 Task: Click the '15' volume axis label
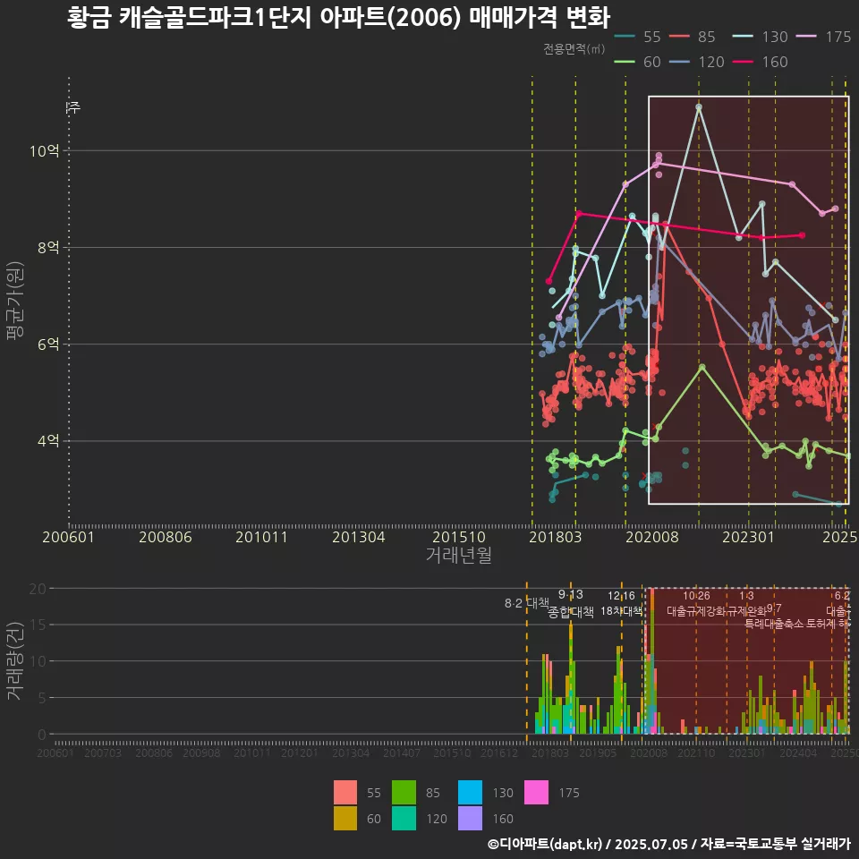[38, 625]
